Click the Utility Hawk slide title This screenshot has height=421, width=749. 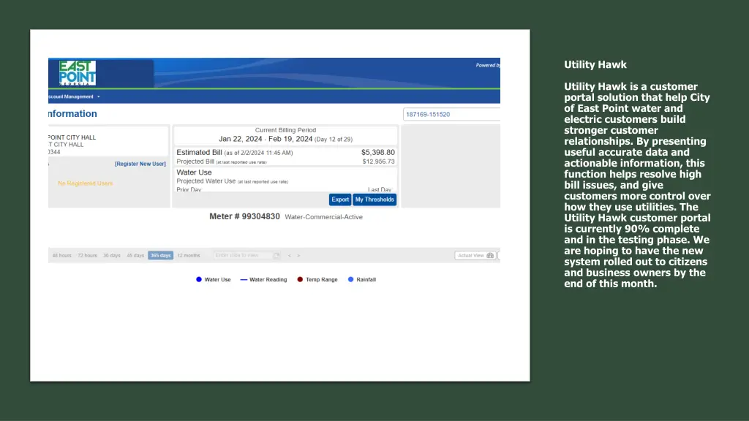[x=595, y=64]
